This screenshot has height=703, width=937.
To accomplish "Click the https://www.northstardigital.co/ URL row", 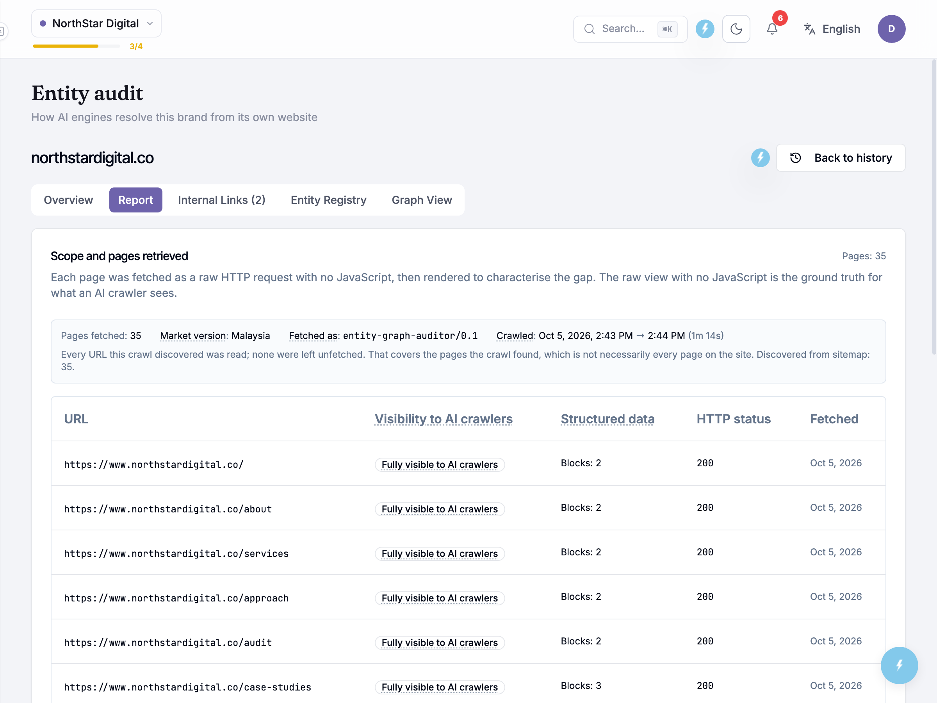I will [x=468, y=464].
